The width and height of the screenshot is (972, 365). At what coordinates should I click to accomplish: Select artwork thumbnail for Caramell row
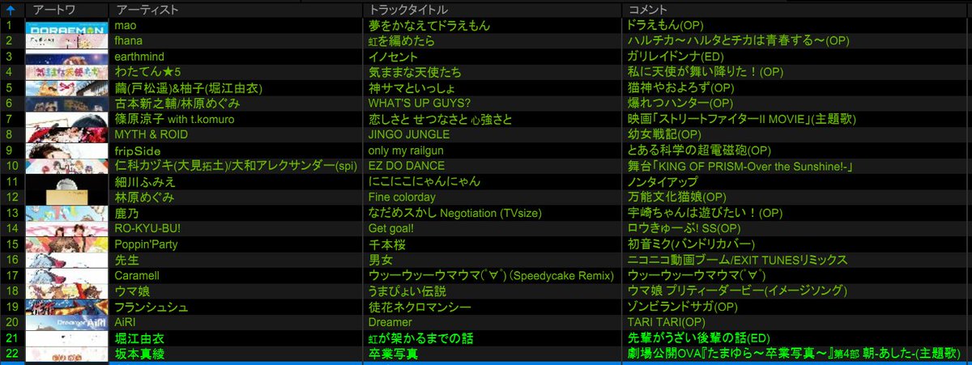[68, 276]
